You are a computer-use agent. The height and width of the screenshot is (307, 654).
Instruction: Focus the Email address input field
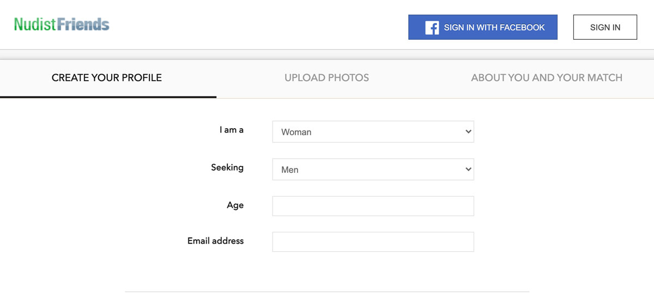pos(373,242)
